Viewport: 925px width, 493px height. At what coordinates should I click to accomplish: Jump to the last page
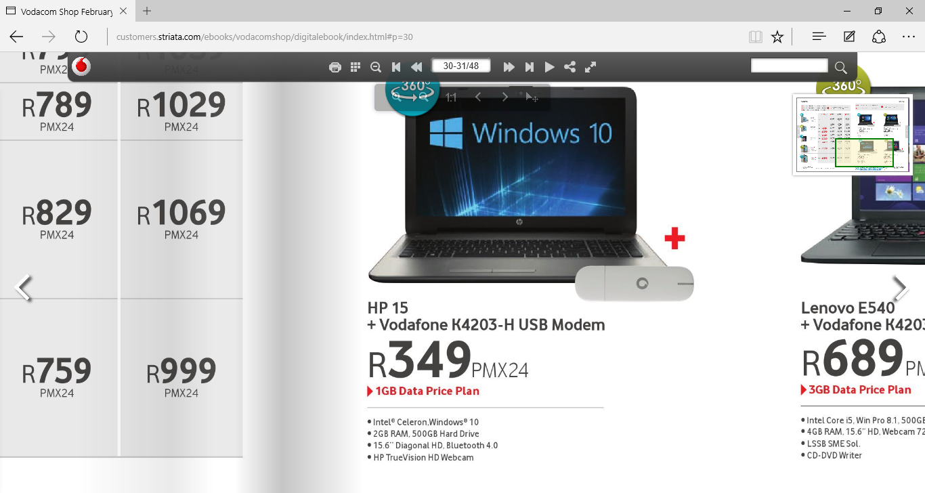pyautogui.click(x=530, y=67)
